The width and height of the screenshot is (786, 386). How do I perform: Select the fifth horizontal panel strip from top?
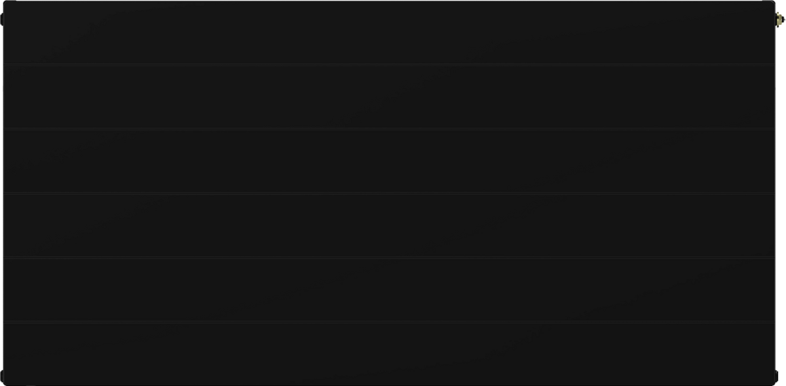pyautogui.click(x=393, y=289)
